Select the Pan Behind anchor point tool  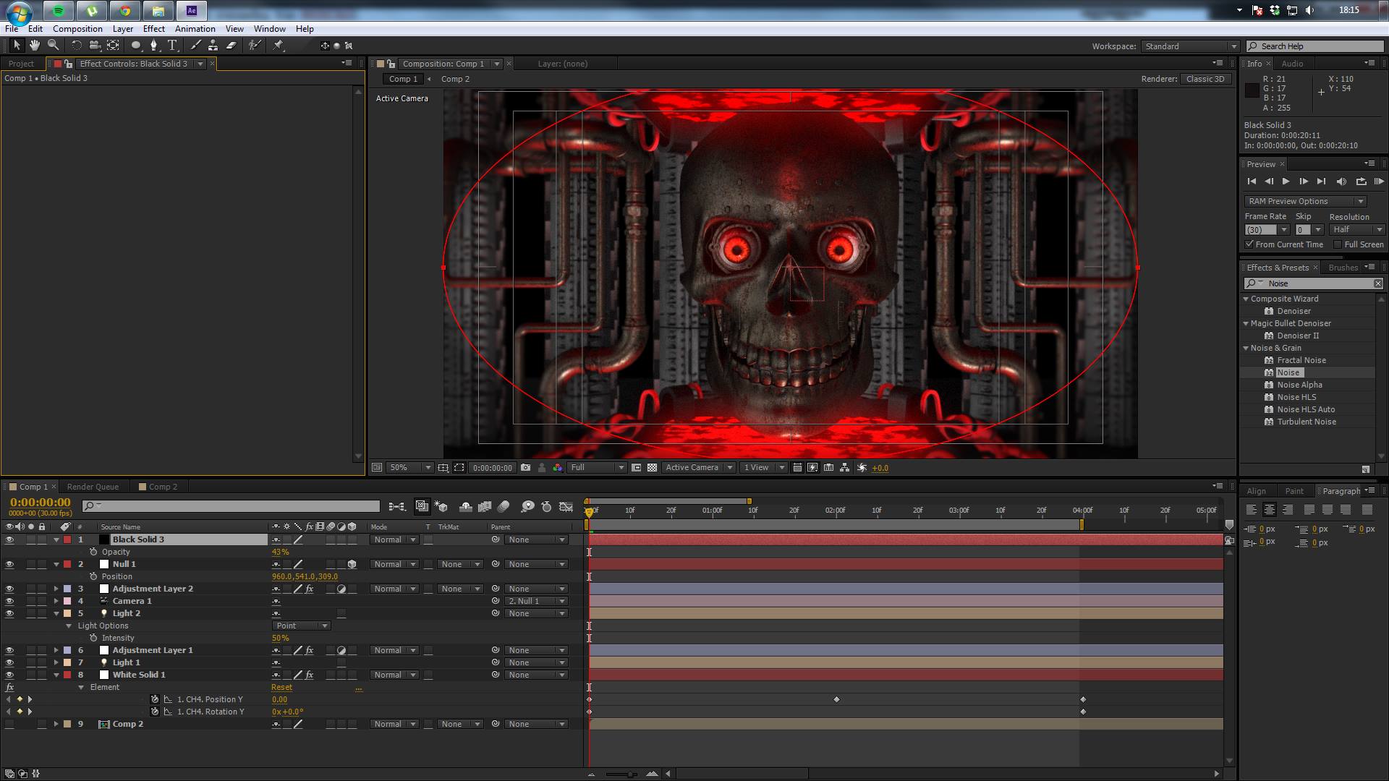(113, 45)
